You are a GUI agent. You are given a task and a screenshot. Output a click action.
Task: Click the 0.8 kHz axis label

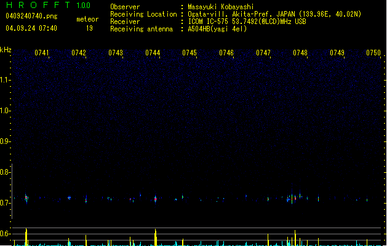click(4, 172)
